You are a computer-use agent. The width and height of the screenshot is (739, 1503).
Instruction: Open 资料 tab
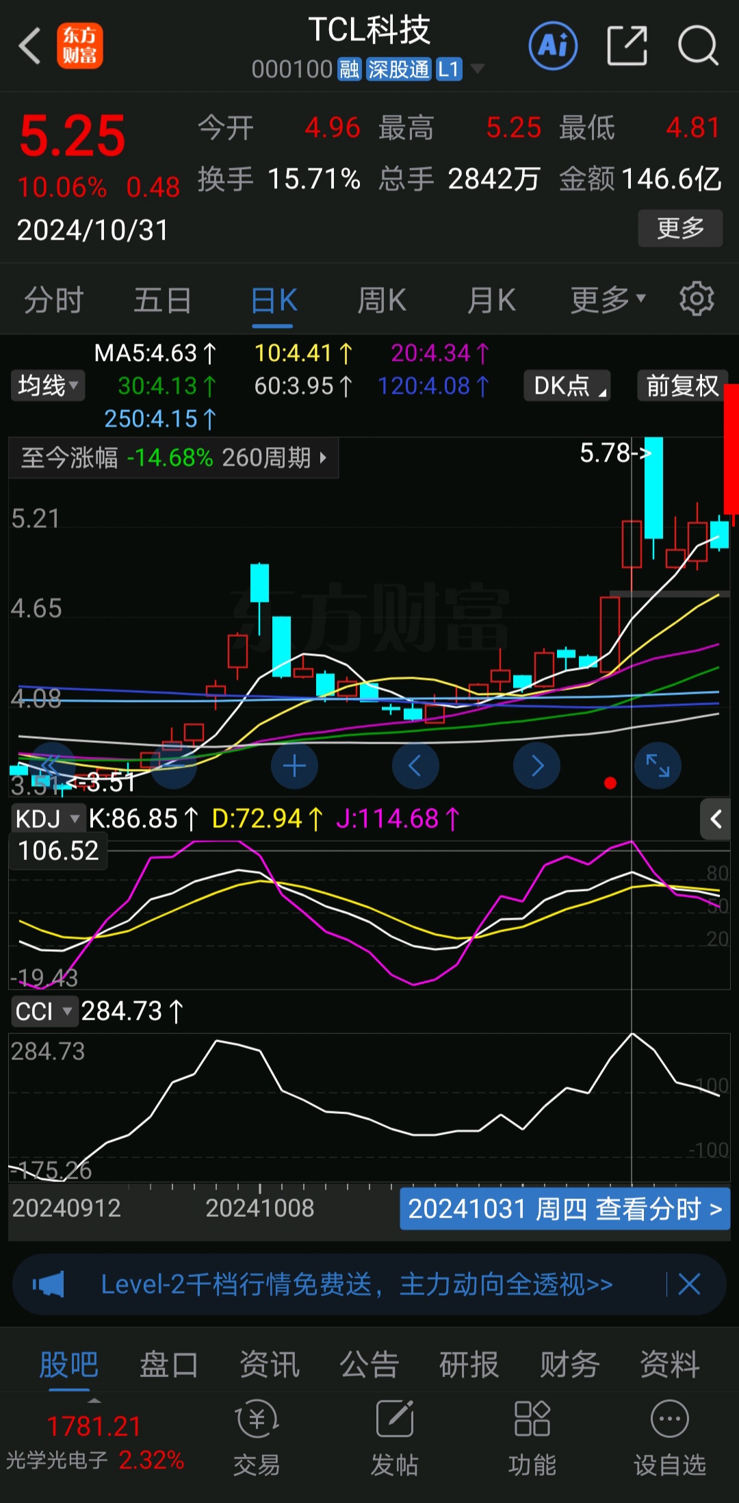[x=669, y=1365]
